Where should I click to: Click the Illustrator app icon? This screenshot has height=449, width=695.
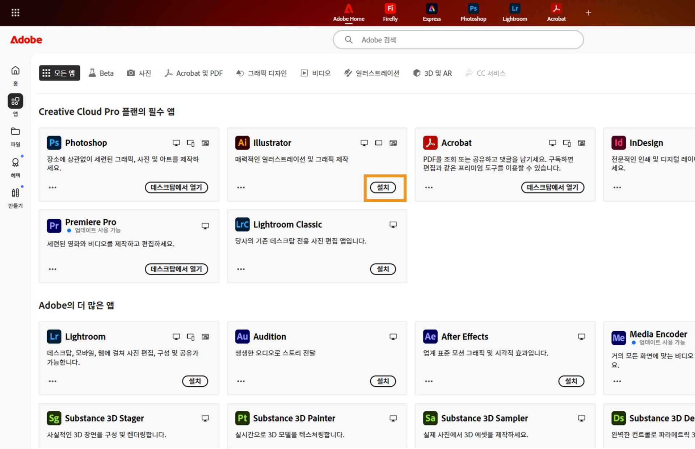tap(242, 143)
